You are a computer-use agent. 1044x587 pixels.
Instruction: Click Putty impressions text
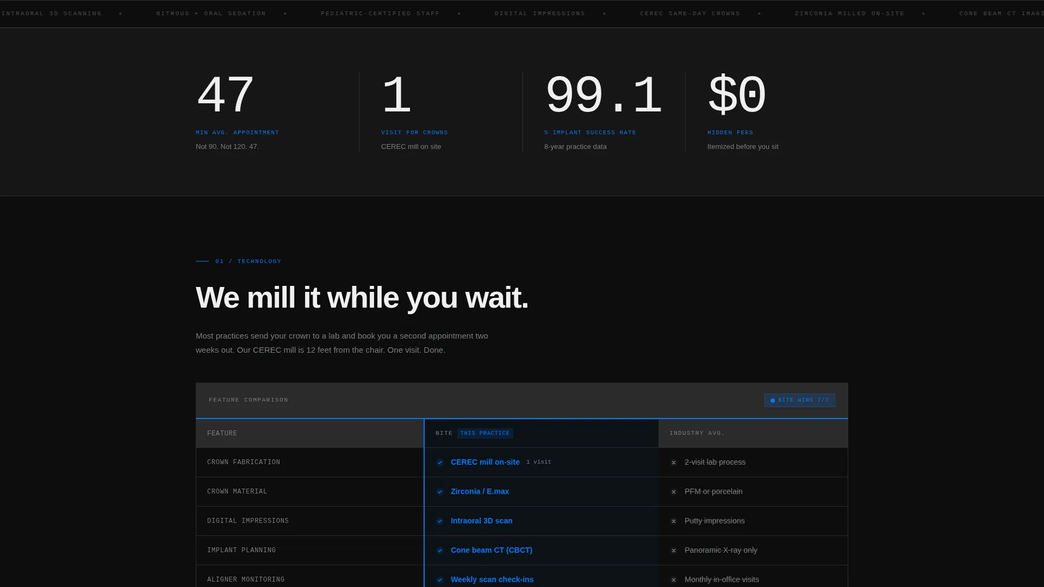(x=714, y=521)
